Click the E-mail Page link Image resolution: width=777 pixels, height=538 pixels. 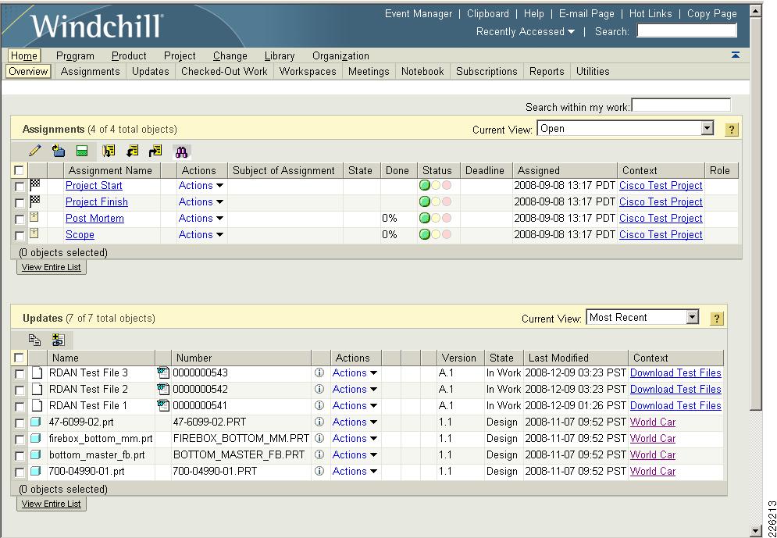[x=586, y=14]
